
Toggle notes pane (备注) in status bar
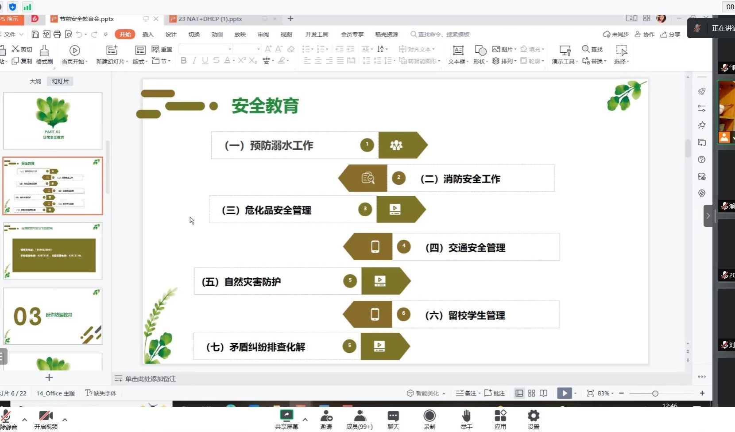click(467, 393)
